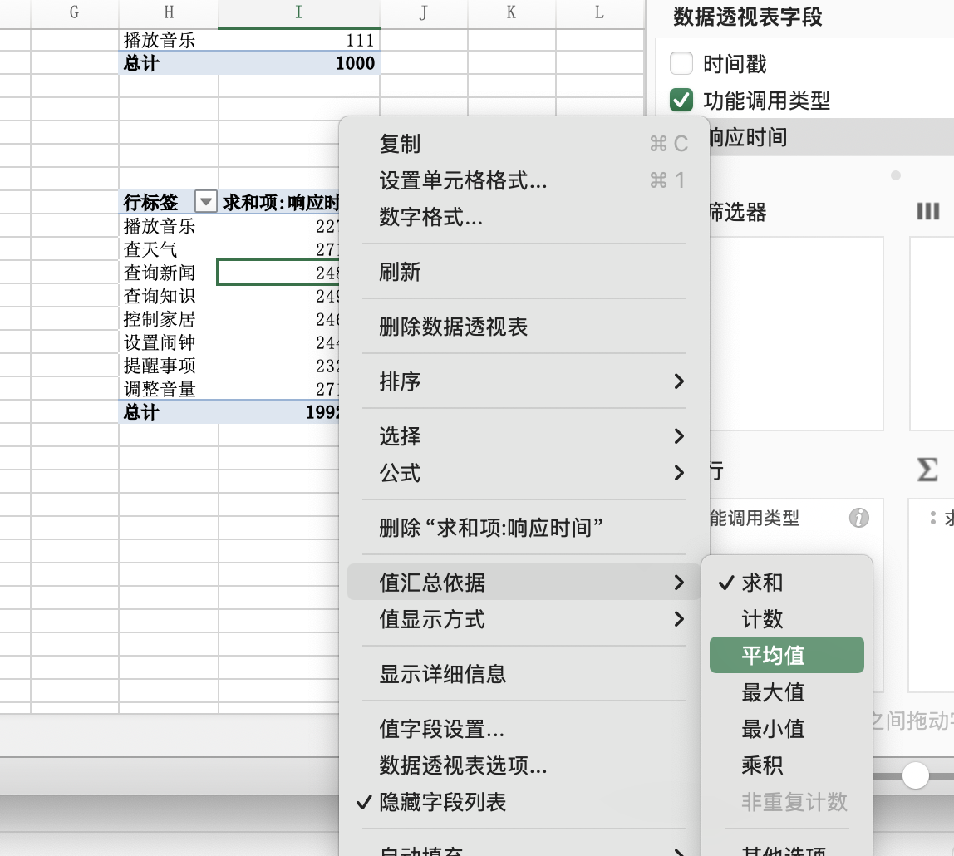Image resolution: width=954 pixels, height=856 pixels.
Task: Click cell with value 1000
Action: tap(298, 63)
